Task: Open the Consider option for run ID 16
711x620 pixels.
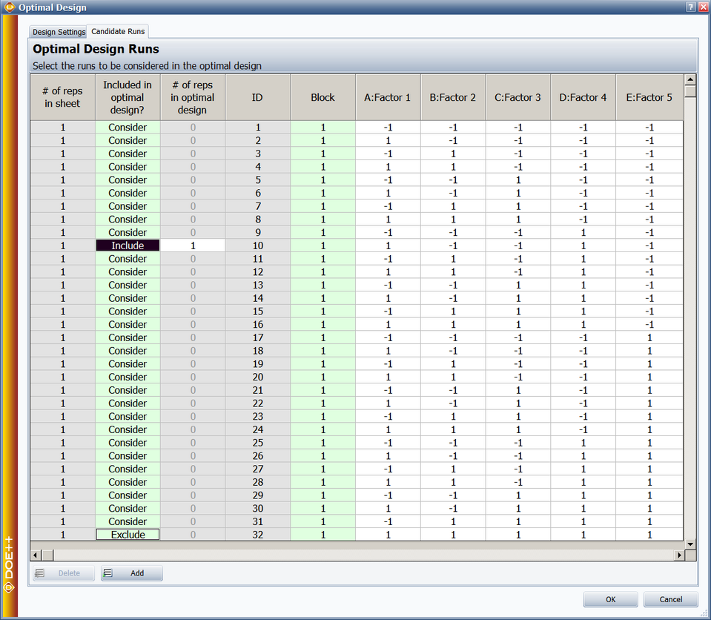Action: pyautogui.click(x=128, y=324)
